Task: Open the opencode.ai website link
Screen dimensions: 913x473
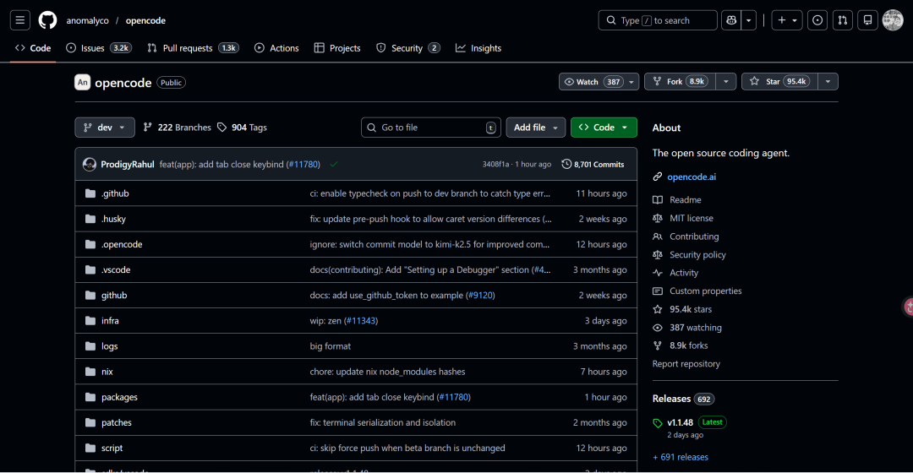Action: tap(692, 177)
